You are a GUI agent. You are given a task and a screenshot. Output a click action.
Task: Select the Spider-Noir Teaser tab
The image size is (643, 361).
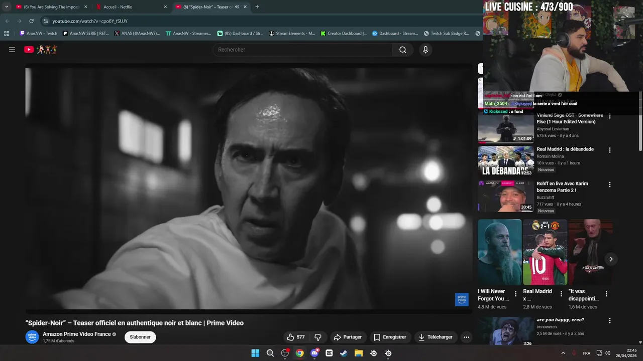point(211,7)
